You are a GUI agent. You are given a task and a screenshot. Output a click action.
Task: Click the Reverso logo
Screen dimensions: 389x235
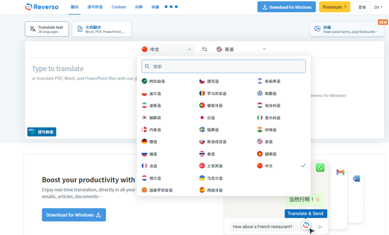tap(41, 7)
